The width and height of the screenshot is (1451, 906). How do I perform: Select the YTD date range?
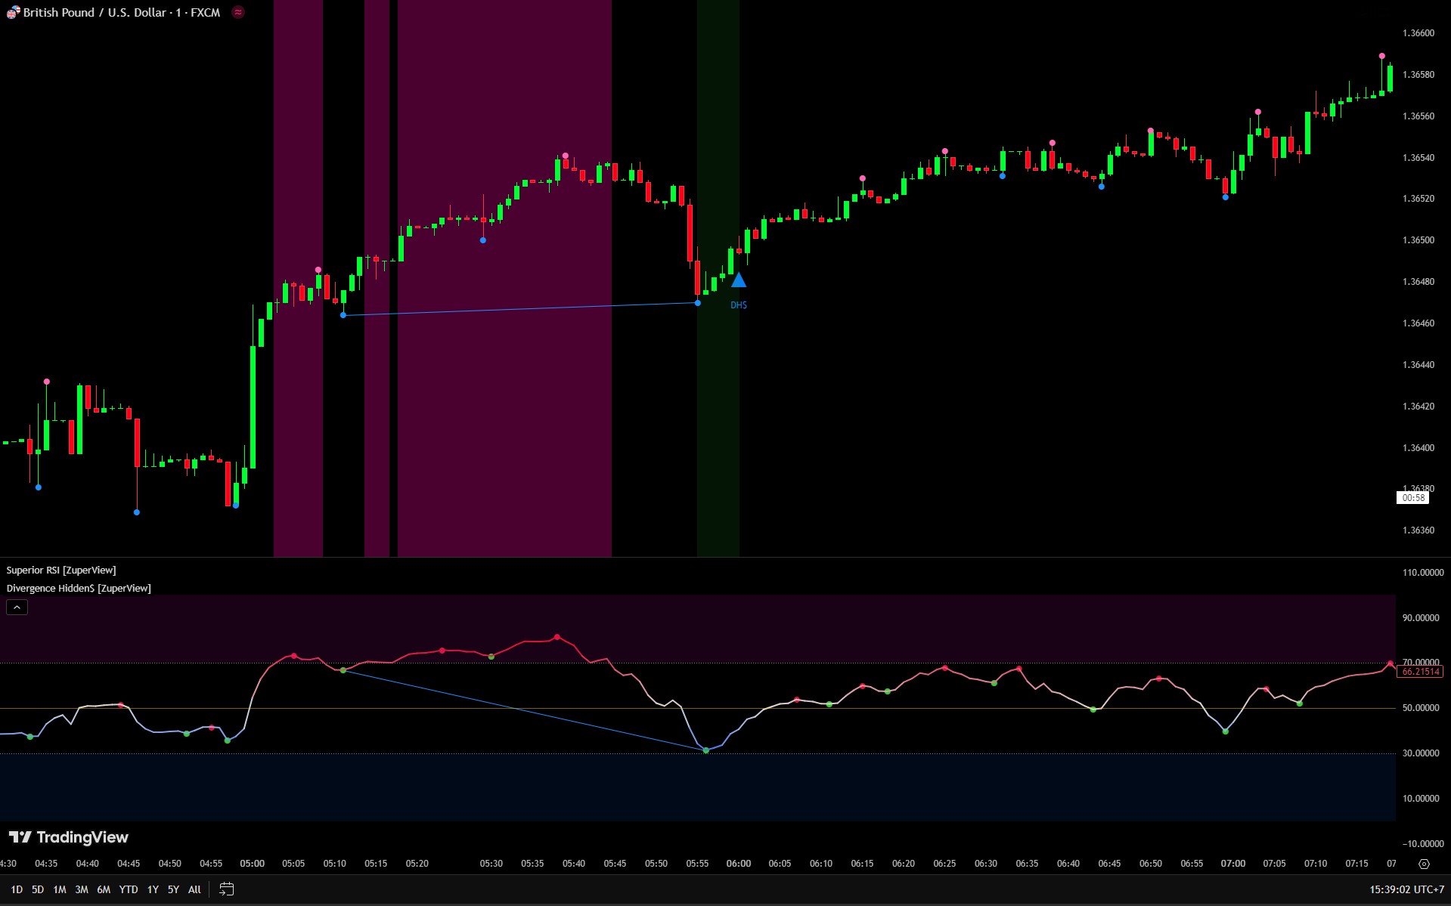[x=129, y=889]
